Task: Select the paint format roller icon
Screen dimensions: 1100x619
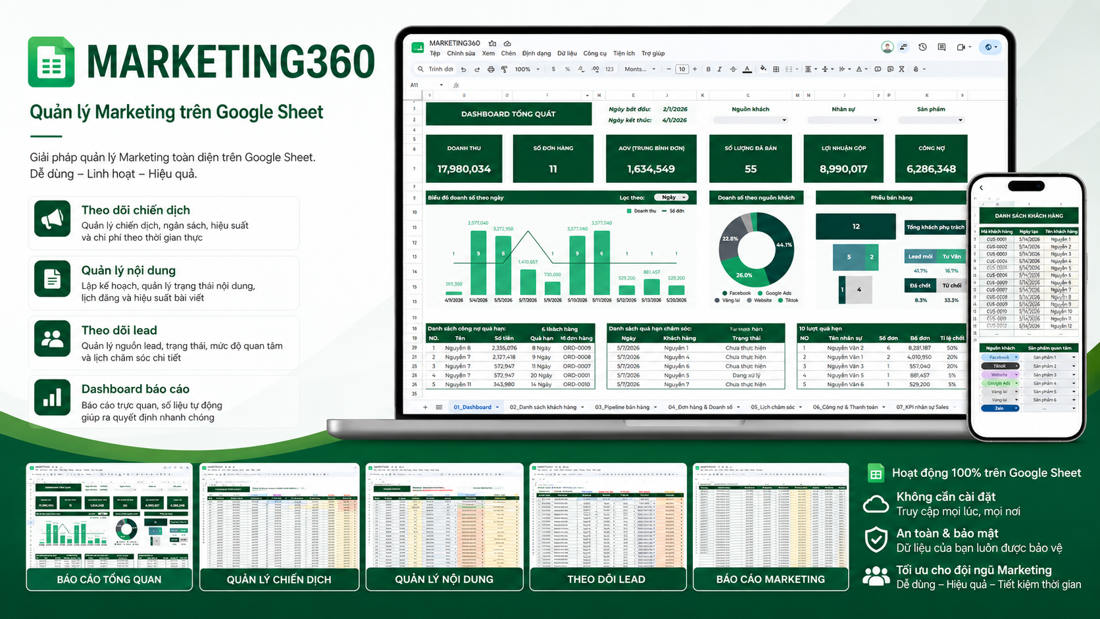Action: [504, 69]
